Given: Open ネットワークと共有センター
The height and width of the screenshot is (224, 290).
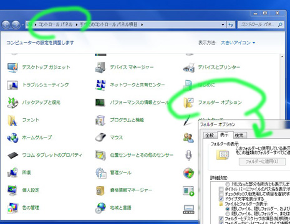Looking at the screenshot, I should click(130, 85).
